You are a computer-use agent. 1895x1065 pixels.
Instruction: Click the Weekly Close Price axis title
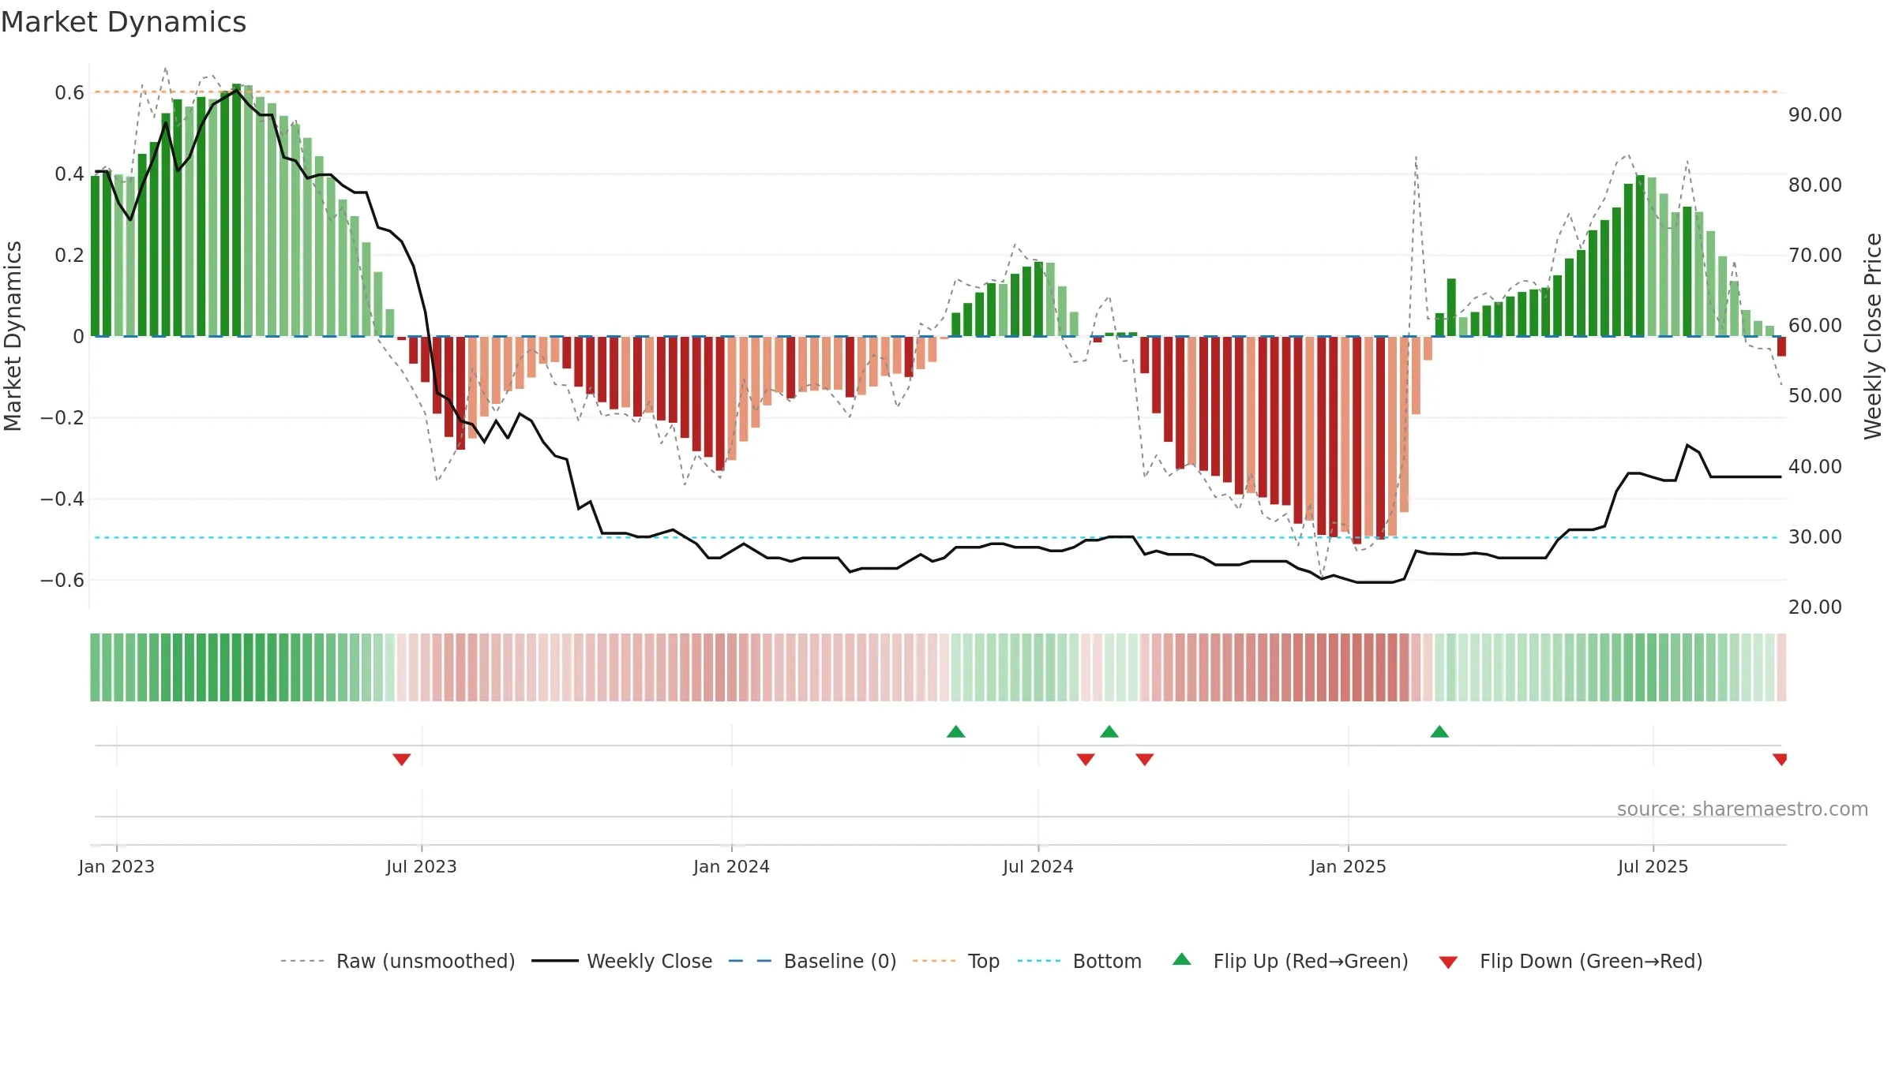point(1873,336)
